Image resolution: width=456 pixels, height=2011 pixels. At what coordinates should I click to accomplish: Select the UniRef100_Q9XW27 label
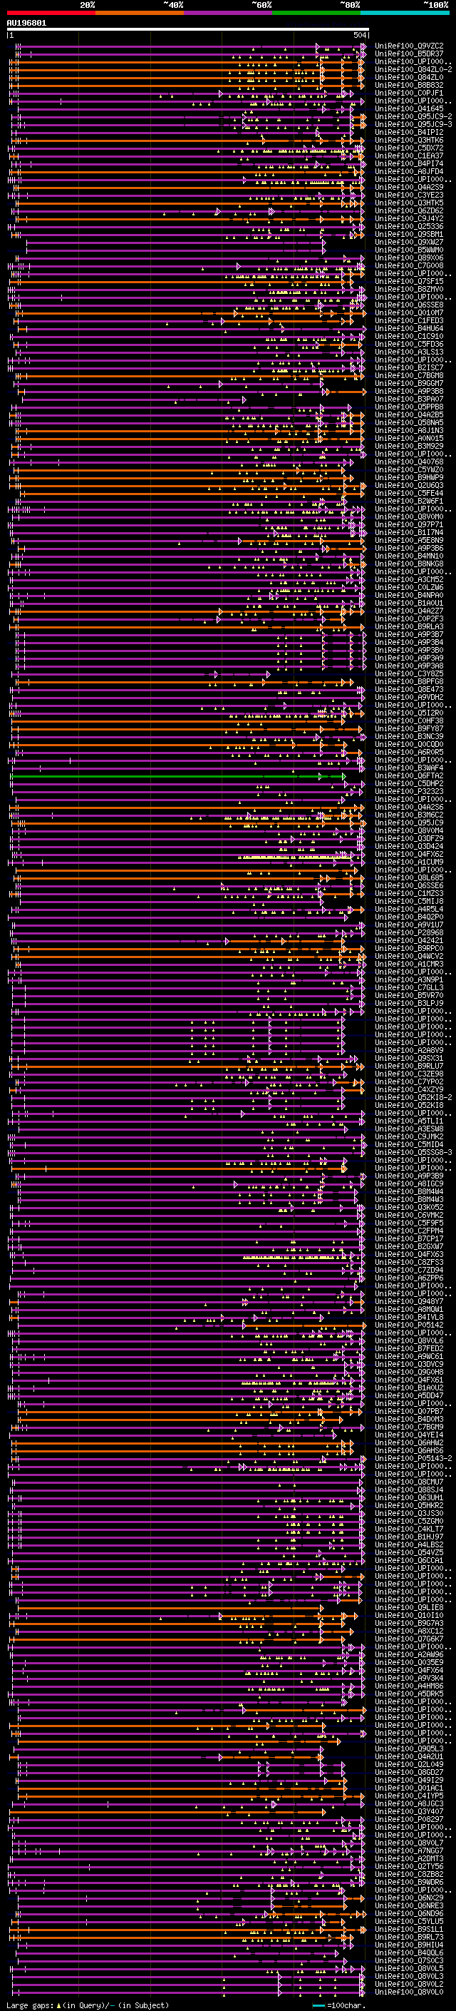409,242
